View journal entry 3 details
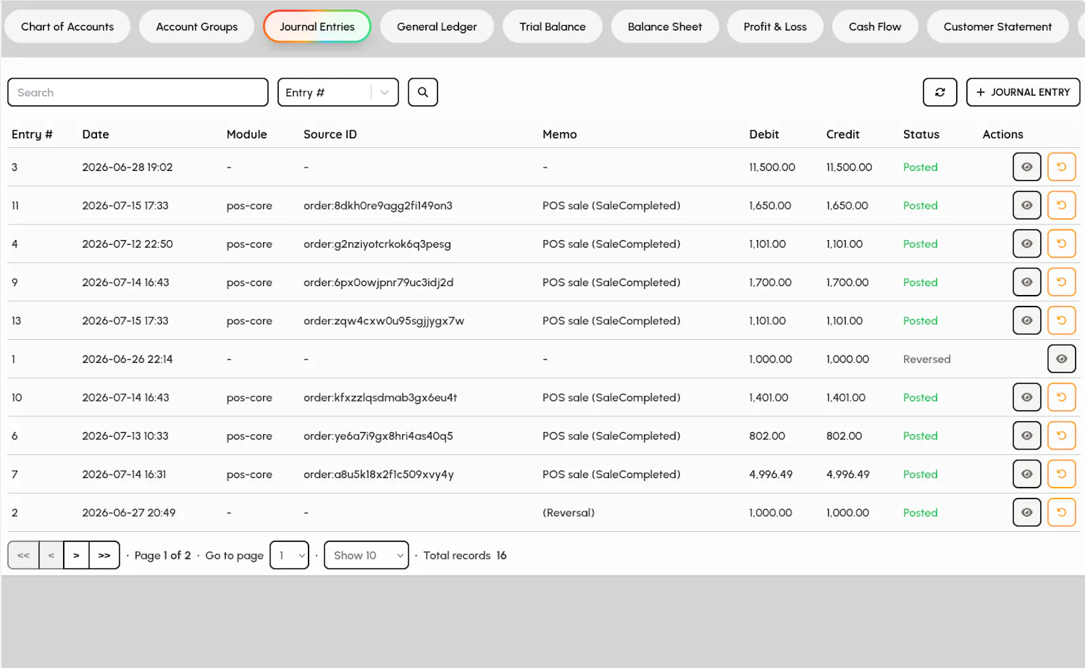 (x=1027, y=167)
